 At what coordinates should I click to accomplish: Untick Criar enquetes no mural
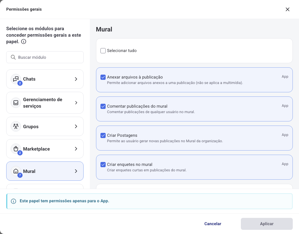tap(103, 165)
